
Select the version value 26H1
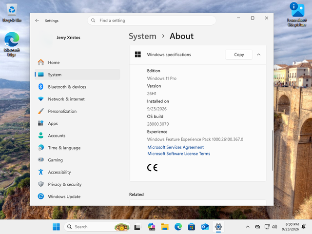click(x=152, y=94)
